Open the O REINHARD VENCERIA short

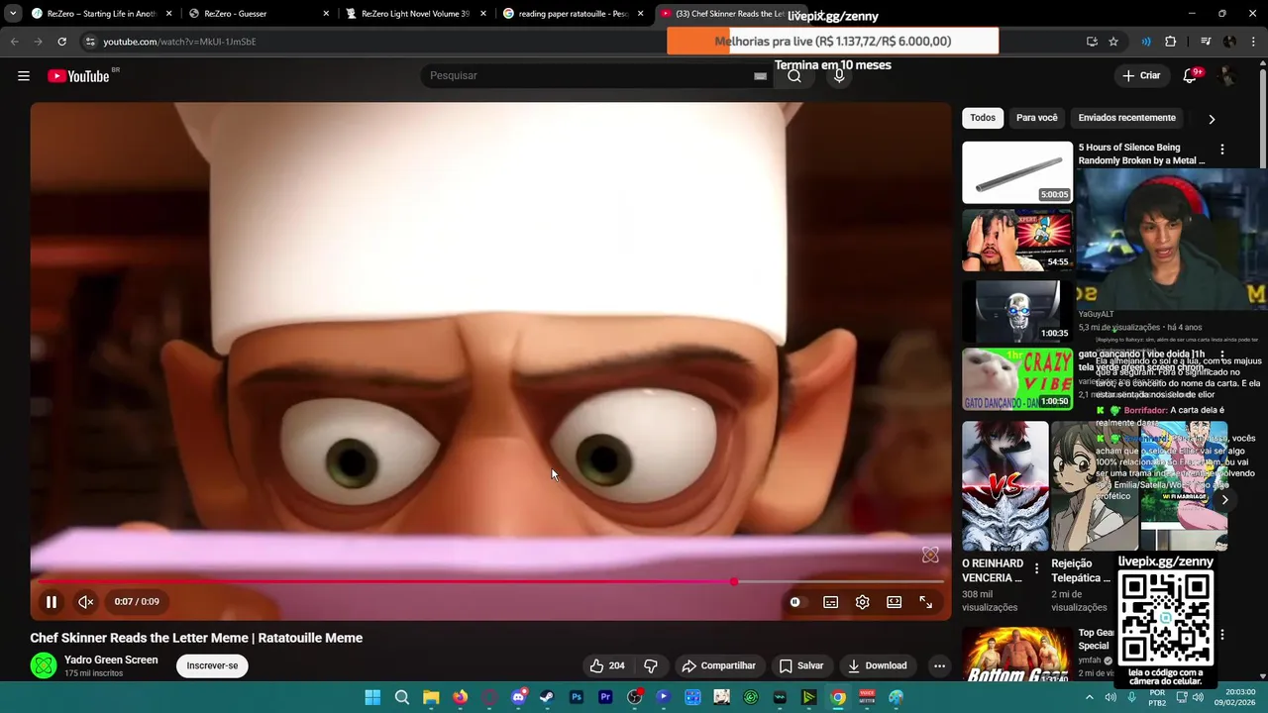point(1004,485)
